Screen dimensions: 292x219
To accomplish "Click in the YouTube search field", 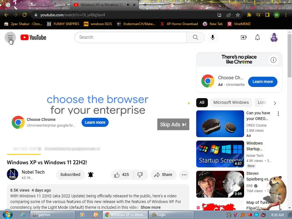I will click(131, 37).
